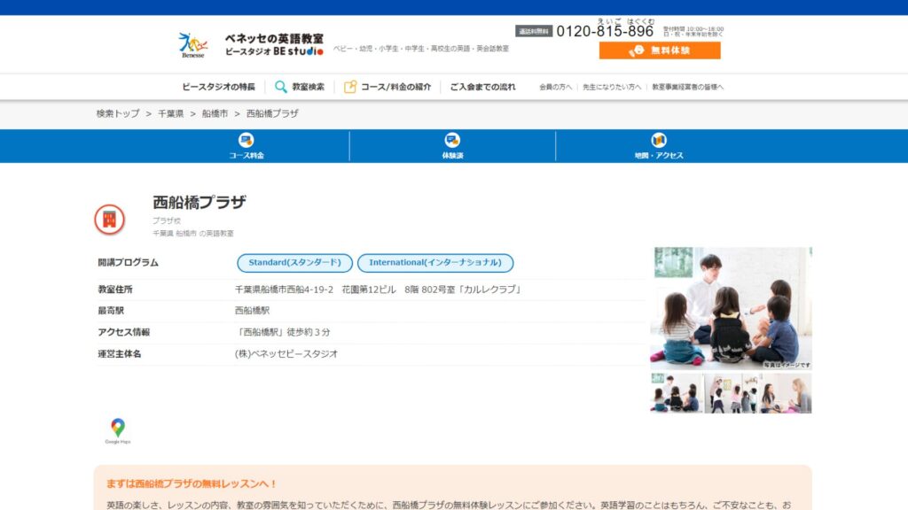
Task: Click the 地図・アクセス map icon
Action: (659, 140)
